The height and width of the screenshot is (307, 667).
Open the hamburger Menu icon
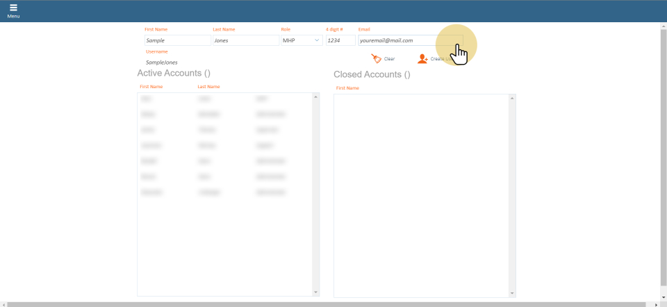pyautogui.click(x=13, y=10)
